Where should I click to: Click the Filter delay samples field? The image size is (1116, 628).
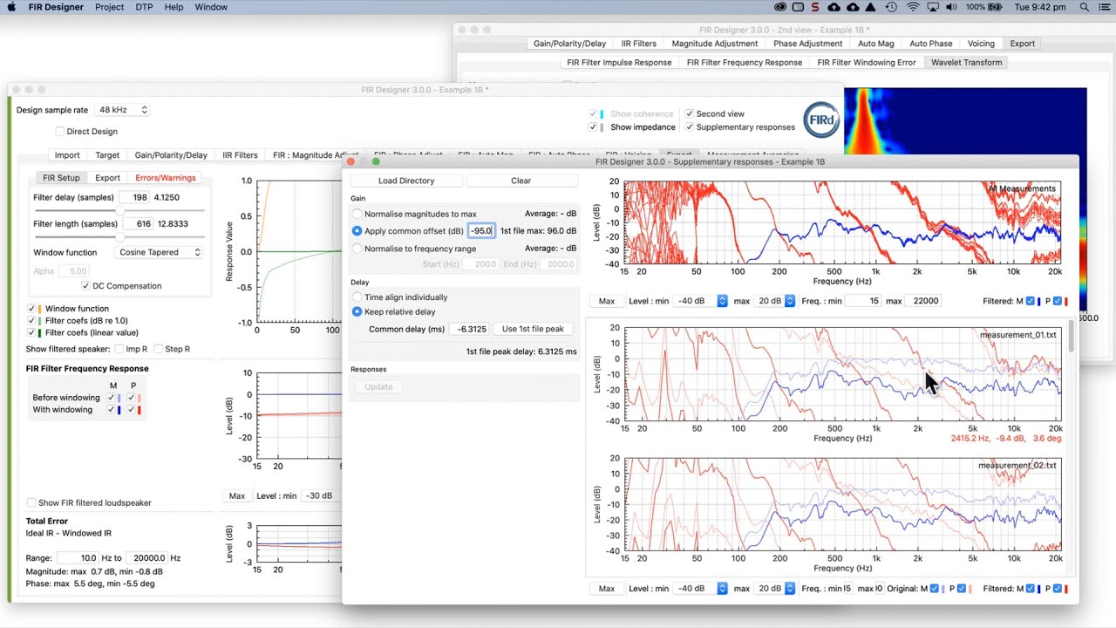click(135, 198)
